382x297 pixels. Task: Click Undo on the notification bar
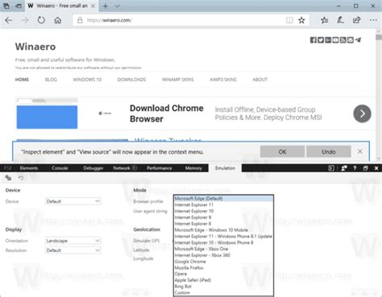[x=329, y=151]
